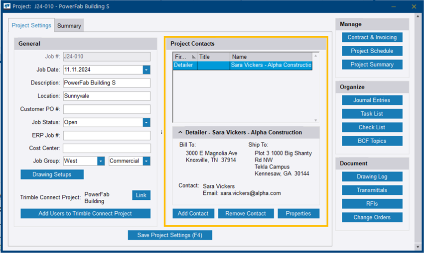Click Remove Contact
This screenshot has width=424, height=253.
[x=246, y=213]
